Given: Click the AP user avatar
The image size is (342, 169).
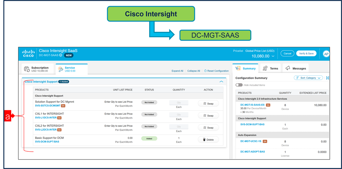Looking at the screenshot, I should click(x=326, y=54).
